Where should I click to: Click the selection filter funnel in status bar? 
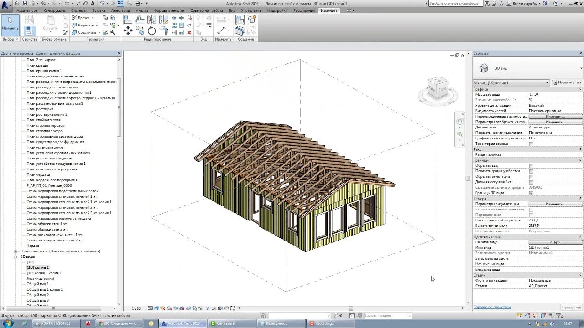(x=559, y=316)
